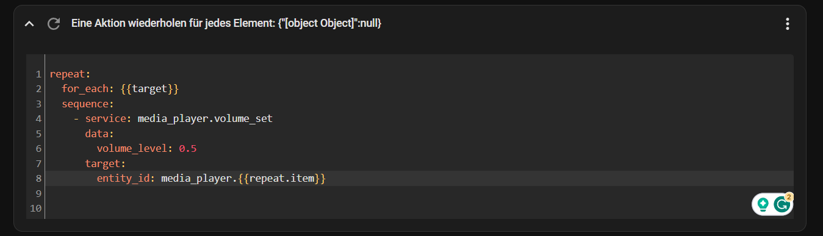Click the lightbulb suggestions icon
Screen dimensions: 823x236
click(763, 205)
